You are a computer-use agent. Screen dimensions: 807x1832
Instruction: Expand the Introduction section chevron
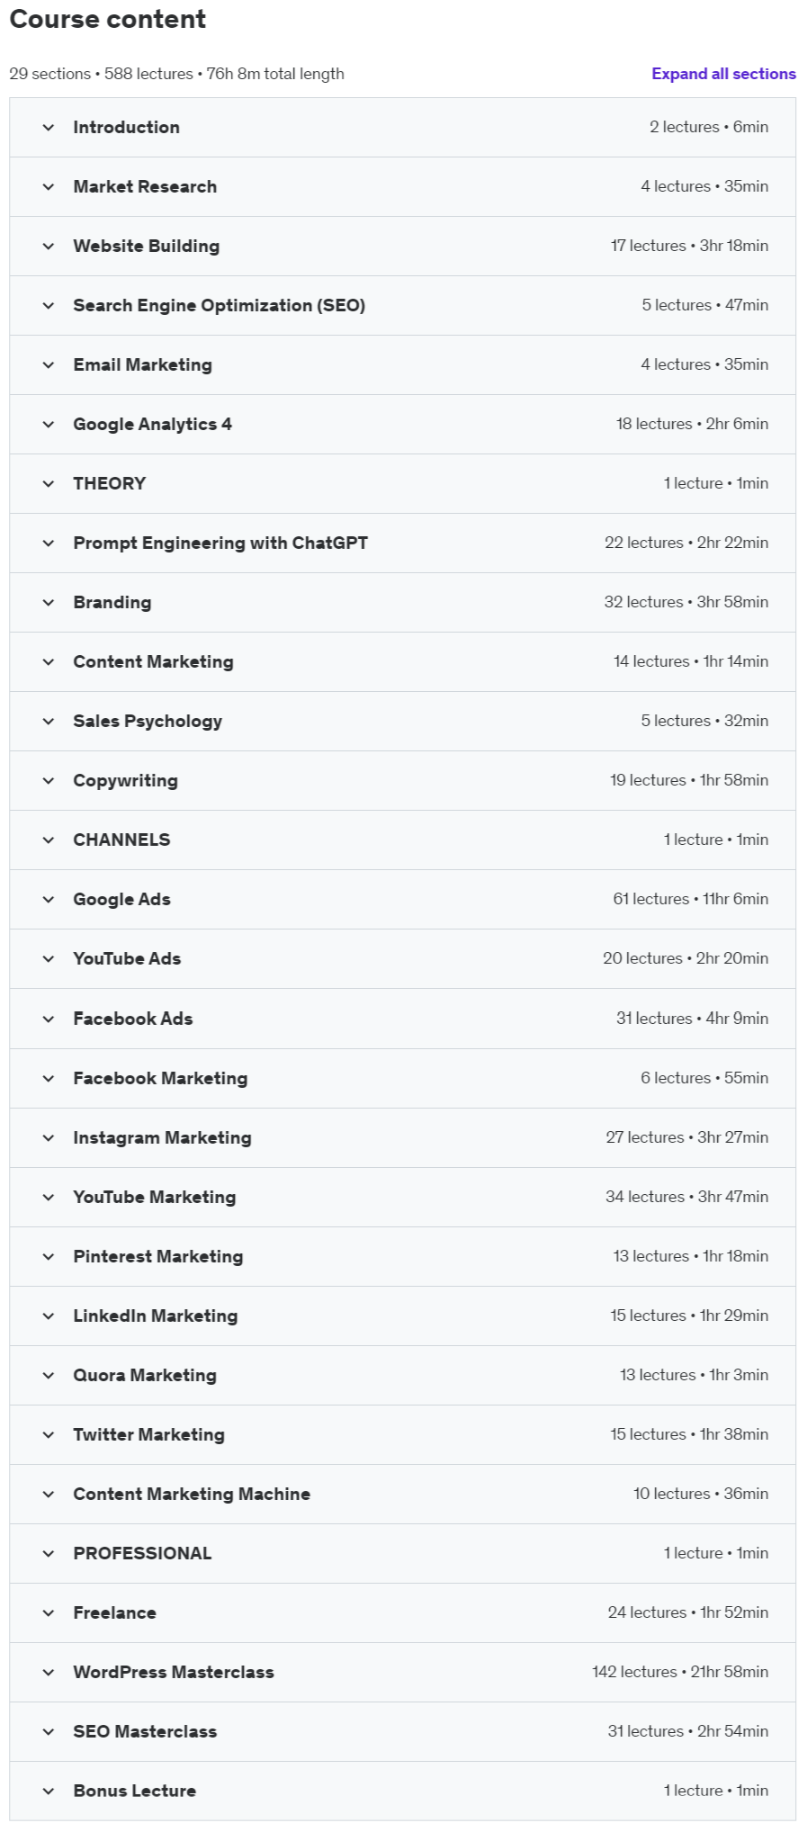point(49,128)
